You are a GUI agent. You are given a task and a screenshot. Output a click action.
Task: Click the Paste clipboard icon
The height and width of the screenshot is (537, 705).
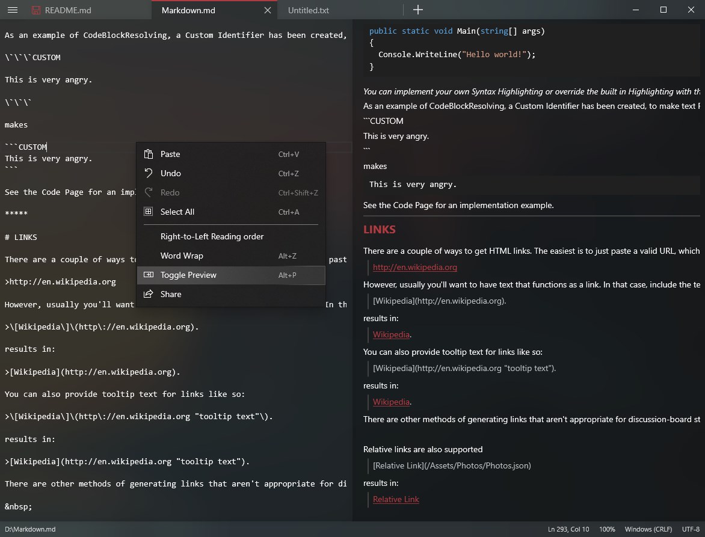click(x=148, y=154)
